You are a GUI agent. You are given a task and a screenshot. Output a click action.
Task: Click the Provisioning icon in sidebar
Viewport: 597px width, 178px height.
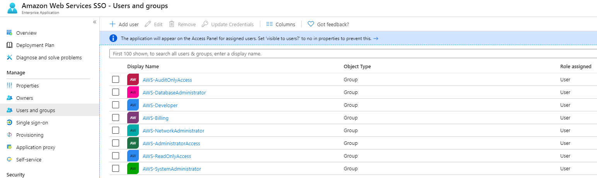click(x=10, y=135)
